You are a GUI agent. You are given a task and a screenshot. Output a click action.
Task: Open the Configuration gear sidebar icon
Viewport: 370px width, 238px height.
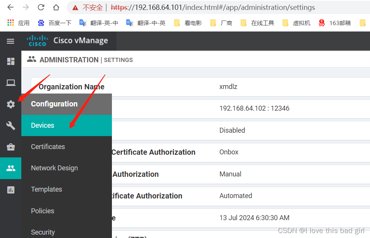[x=11, y=104]
